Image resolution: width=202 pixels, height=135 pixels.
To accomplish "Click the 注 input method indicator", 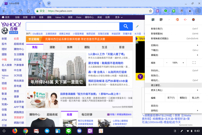I will tap(175, 131).
